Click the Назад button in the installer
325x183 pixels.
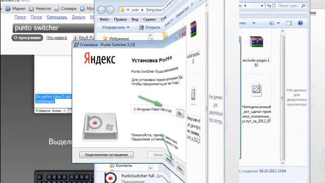pyautogui.click(x=156, y=155)
